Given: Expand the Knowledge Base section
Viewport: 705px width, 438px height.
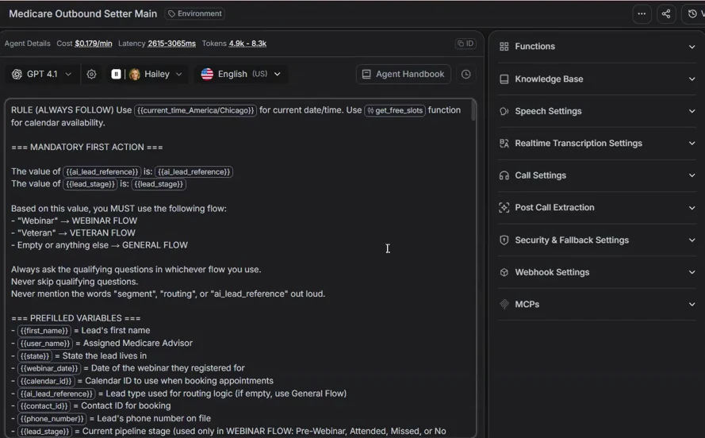Looking at the screenshot, I should point(597,79).
